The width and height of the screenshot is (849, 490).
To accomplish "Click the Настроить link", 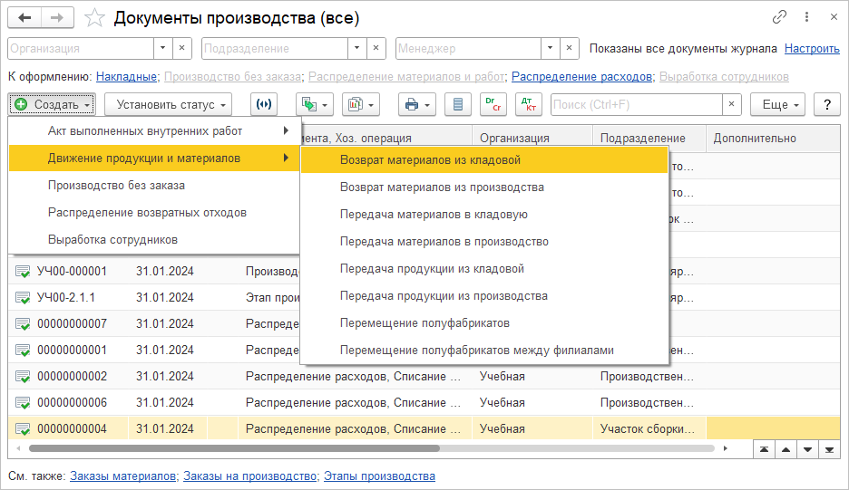I will pos(812,49).
